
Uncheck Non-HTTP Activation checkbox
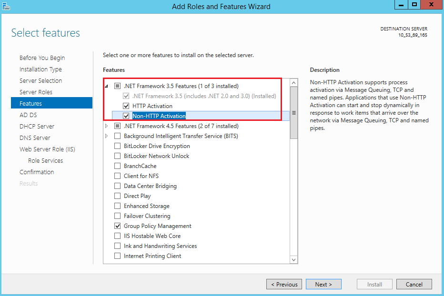(126, 116)
